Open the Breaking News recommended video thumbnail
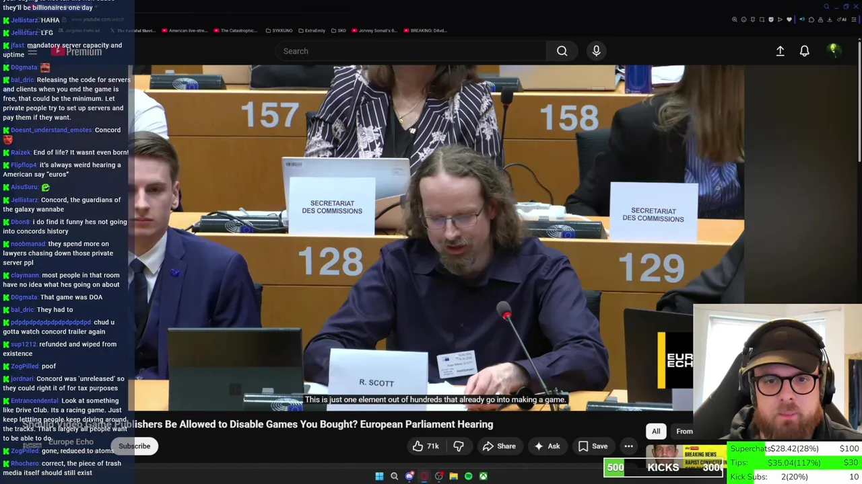The image size is (862, 484). 686,457
